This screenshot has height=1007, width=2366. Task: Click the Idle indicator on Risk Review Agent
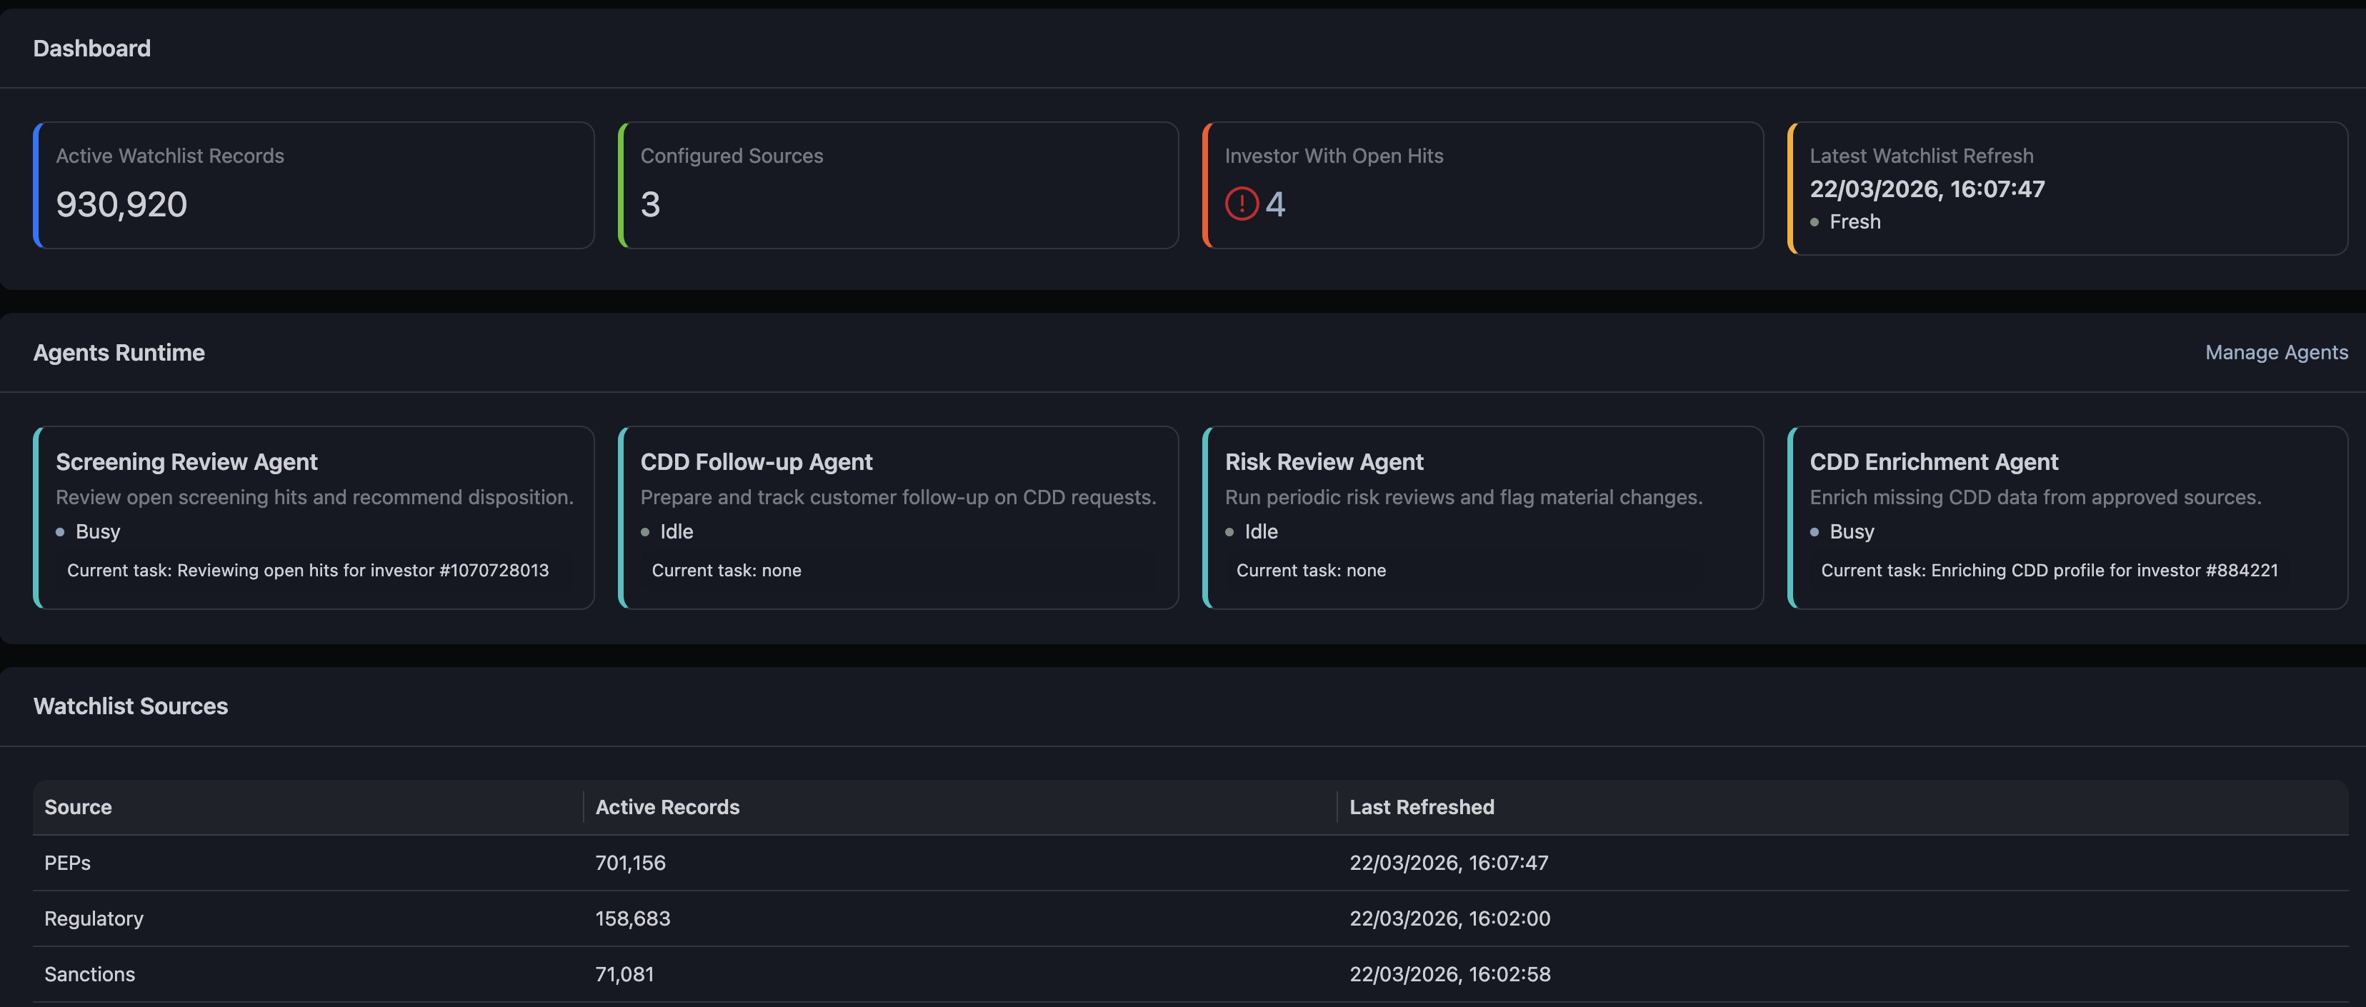pyautogui.click(x=1231, y=532)
